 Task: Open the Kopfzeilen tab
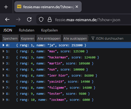(x=49, y=30)
